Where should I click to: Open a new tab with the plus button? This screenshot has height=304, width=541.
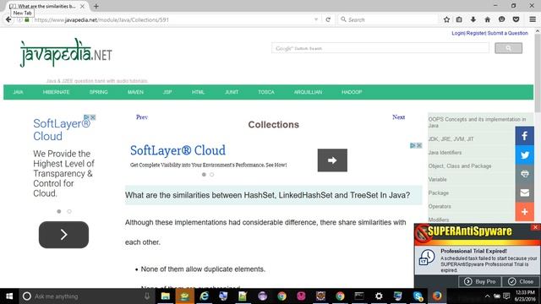96,6
